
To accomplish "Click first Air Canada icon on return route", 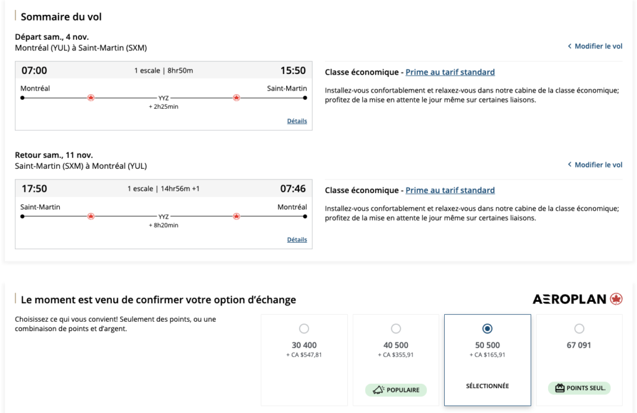I will click(91, 216).
